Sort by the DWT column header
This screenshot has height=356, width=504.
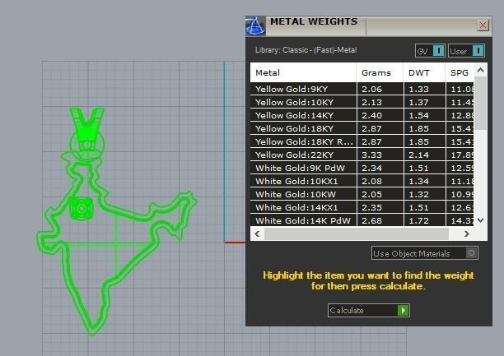(x=424, y=73)
